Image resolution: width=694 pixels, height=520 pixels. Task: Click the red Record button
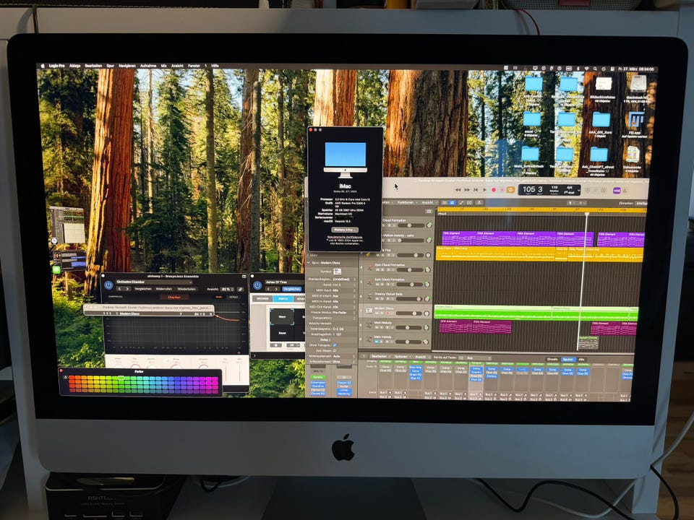coord(494,190)
